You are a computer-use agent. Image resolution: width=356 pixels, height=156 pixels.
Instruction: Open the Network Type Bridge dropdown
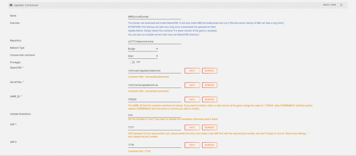click(x=143, y=49)
